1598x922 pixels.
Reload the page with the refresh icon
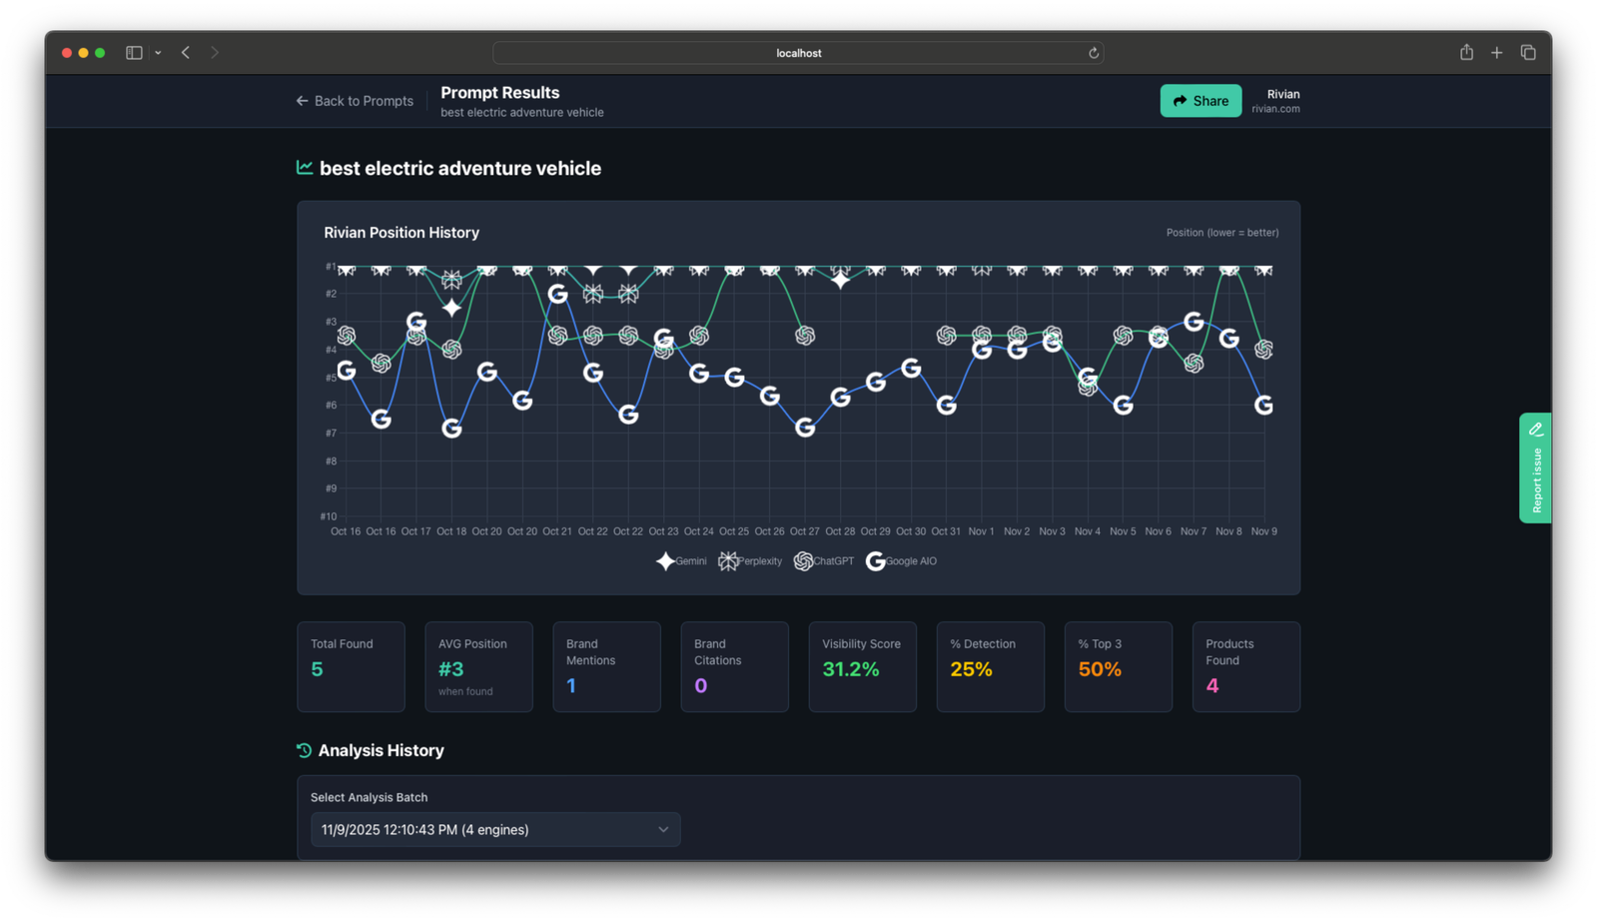tap(1094, 53)
